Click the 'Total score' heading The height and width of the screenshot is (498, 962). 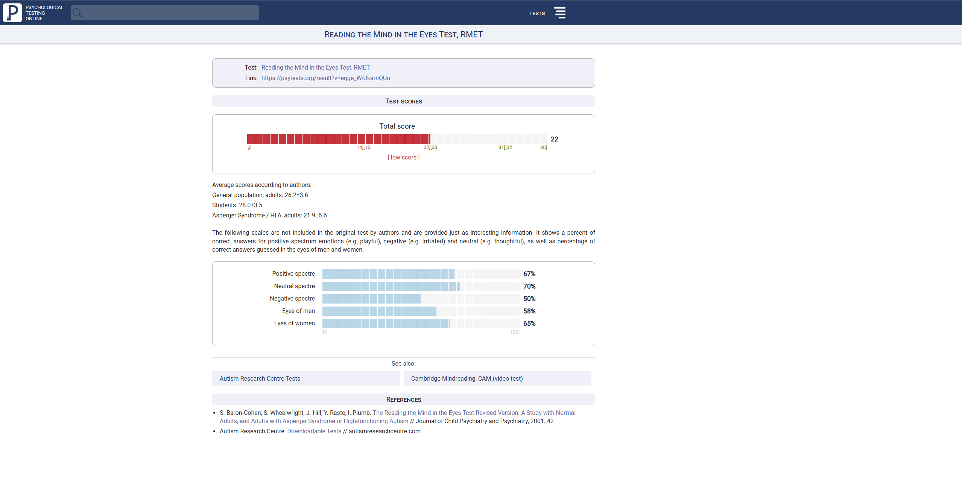point(397,126)
